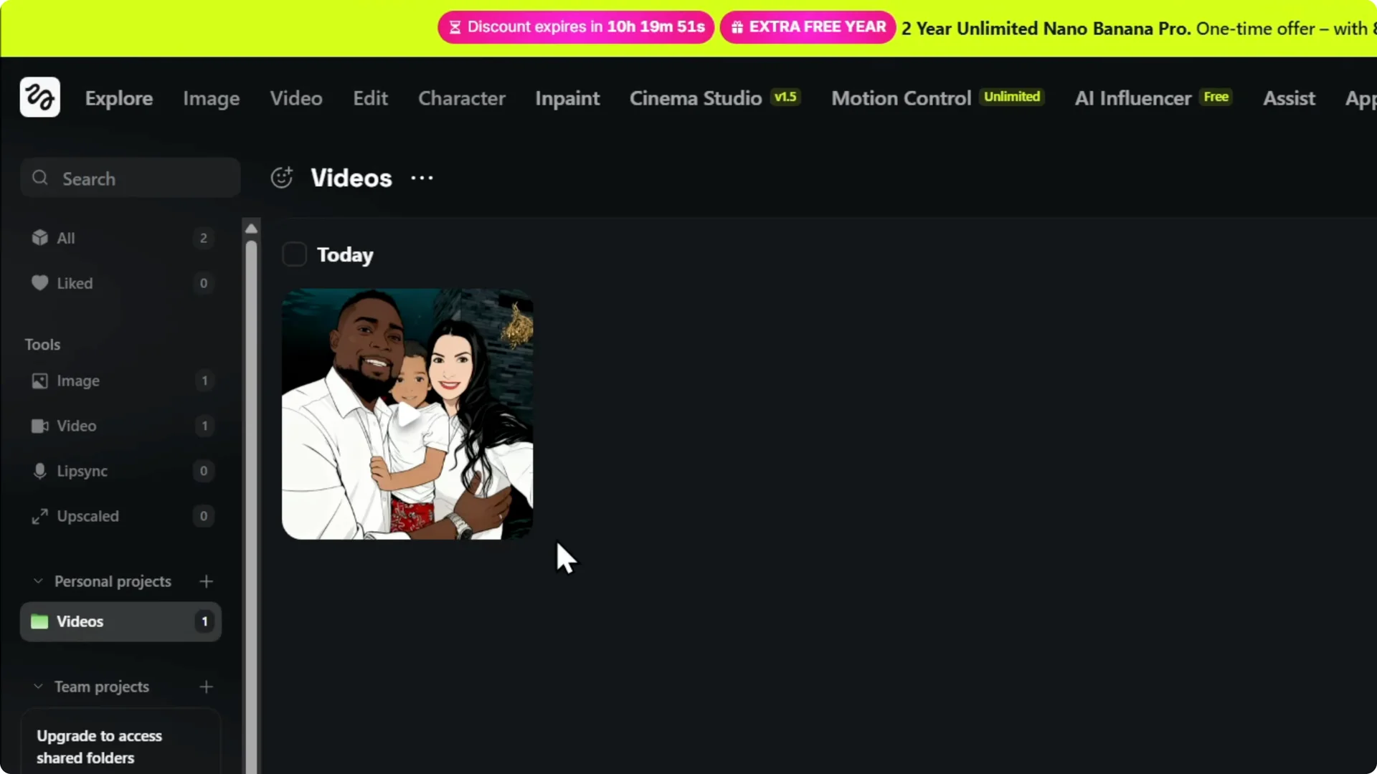Open the Motion Control tab
The width and height of the screenshot is (1377, 774).
[901, 98]
